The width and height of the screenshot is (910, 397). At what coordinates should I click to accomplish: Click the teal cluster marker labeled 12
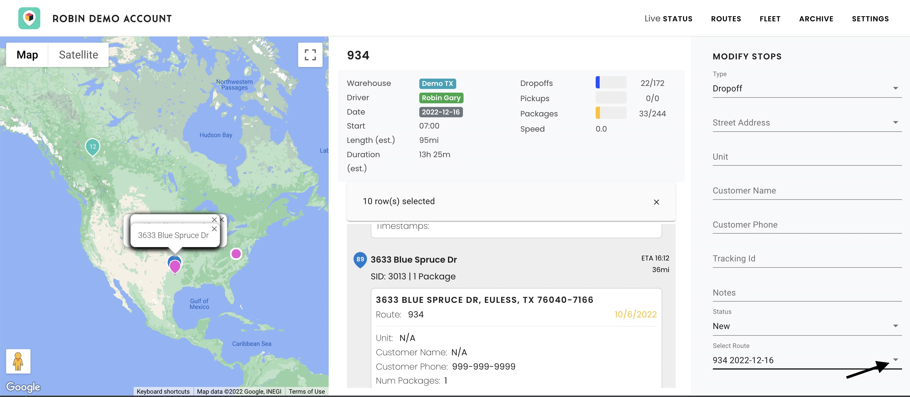(x=92, y=147)
